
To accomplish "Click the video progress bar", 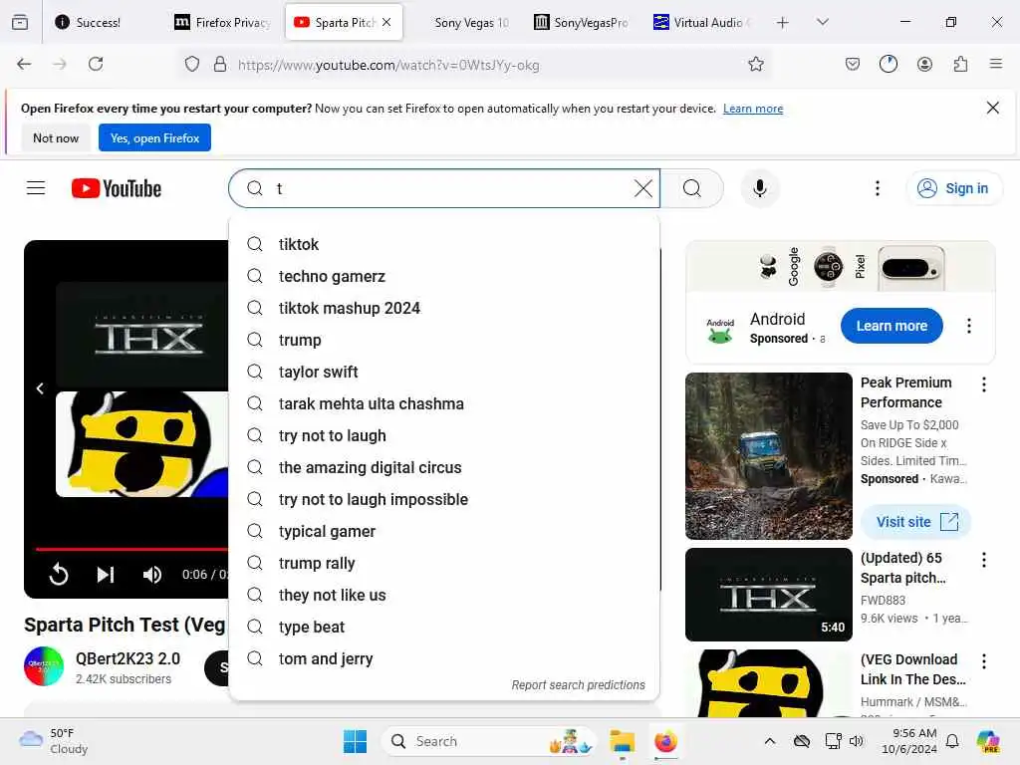I will tap(131, 549).
